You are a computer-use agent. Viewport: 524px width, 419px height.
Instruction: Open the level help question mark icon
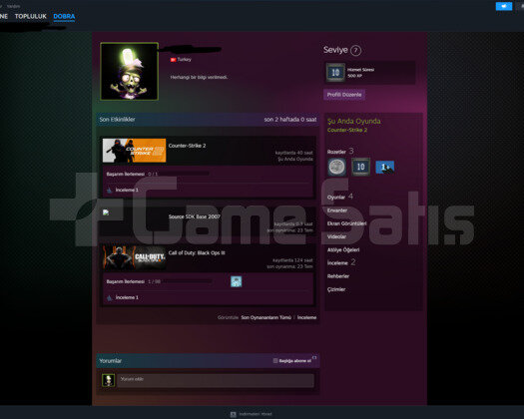pos(355,51)
